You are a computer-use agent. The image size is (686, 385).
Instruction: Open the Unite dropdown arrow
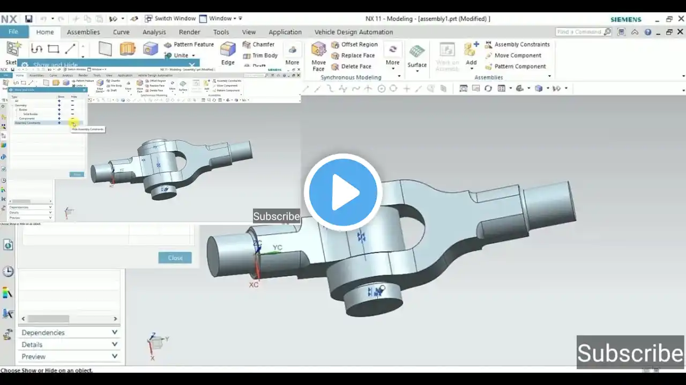pyautogui.click(x=193, y=56)
